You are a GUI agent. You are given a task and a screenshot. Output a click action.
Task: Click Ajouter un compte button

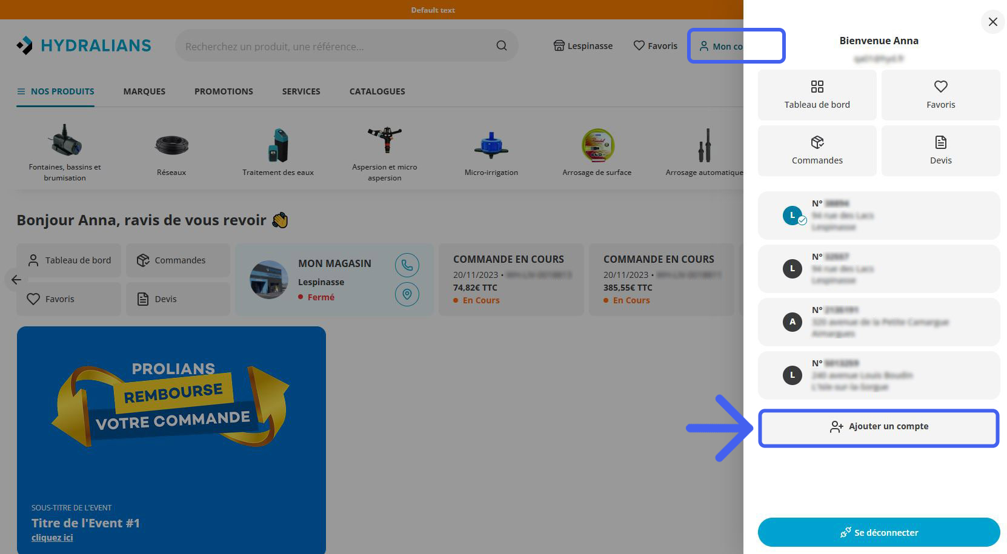point(879,427)
